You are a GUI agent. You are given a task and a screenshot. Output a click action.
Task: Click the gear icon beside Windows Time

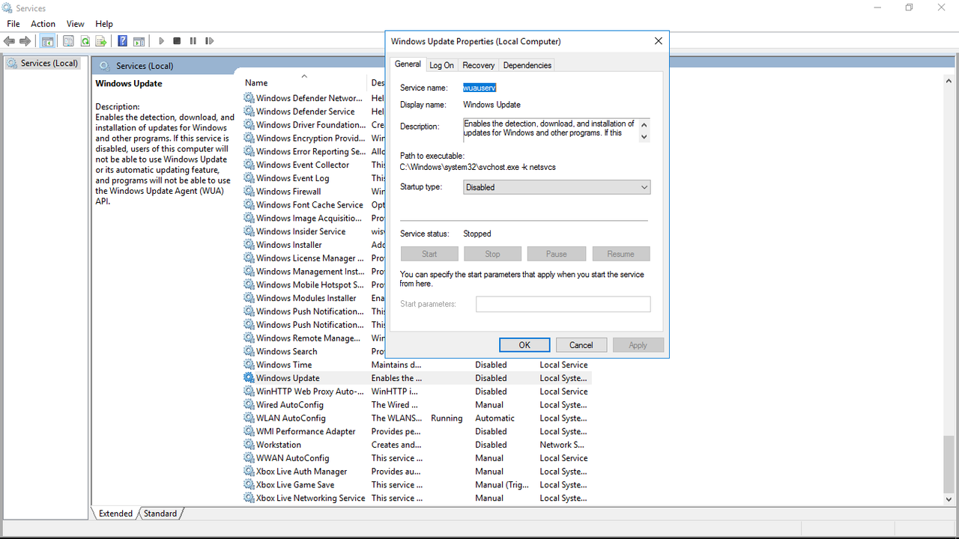(x=249, y=365)
